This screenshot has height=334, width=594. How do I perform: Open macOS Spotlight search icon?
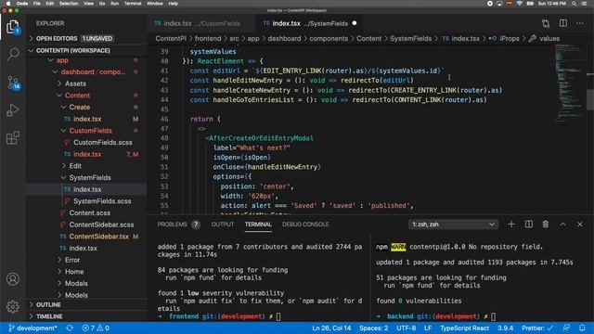point(575,4)
